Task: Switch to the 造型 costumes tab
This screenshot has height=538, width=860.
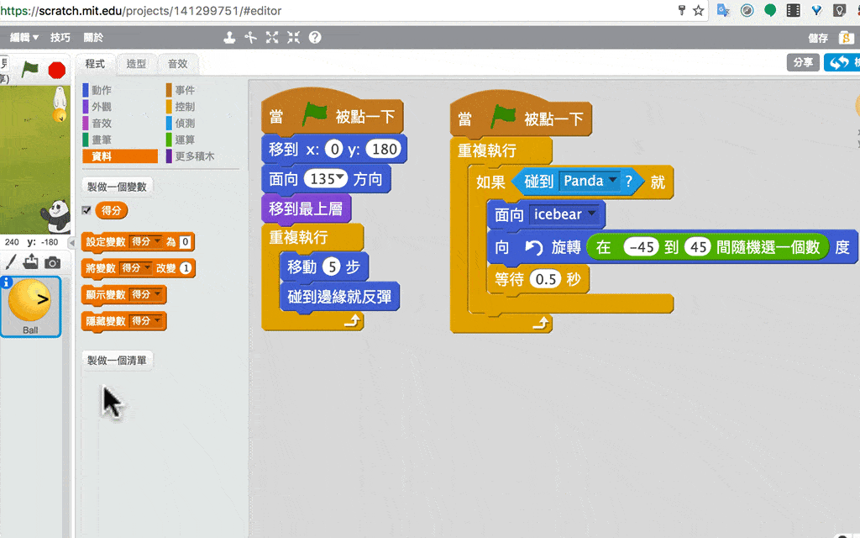Action: pos(136,64)
